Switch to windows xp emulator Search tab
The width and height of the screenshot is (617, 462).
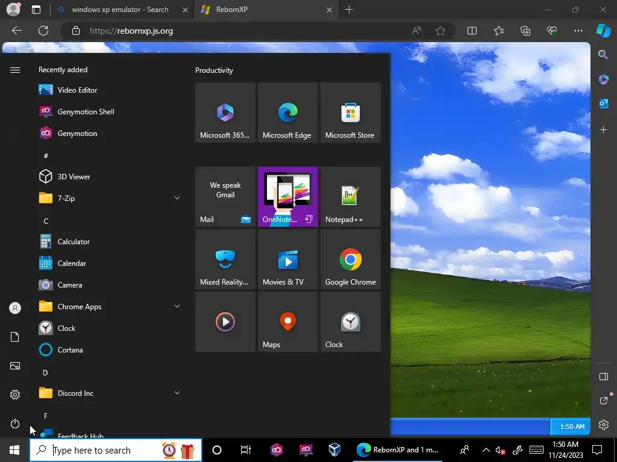point(121,10)
